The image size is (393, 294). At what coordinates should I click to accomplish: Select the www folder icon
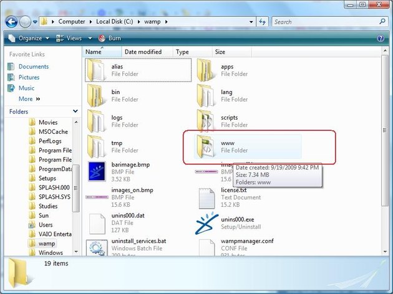click(205, 147)
